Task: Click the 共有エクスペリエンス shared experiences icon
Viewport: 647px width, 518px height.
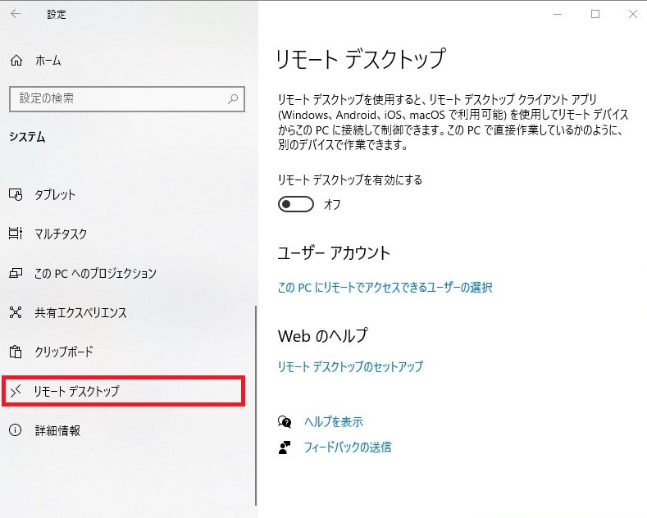Action: (16, 312)
